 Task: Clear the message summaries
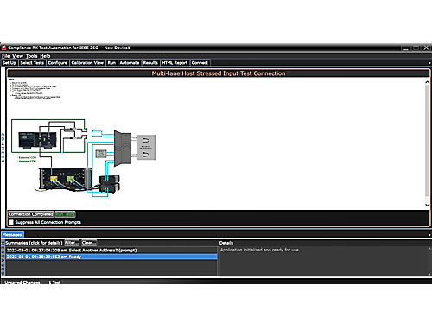coord(89,243)
